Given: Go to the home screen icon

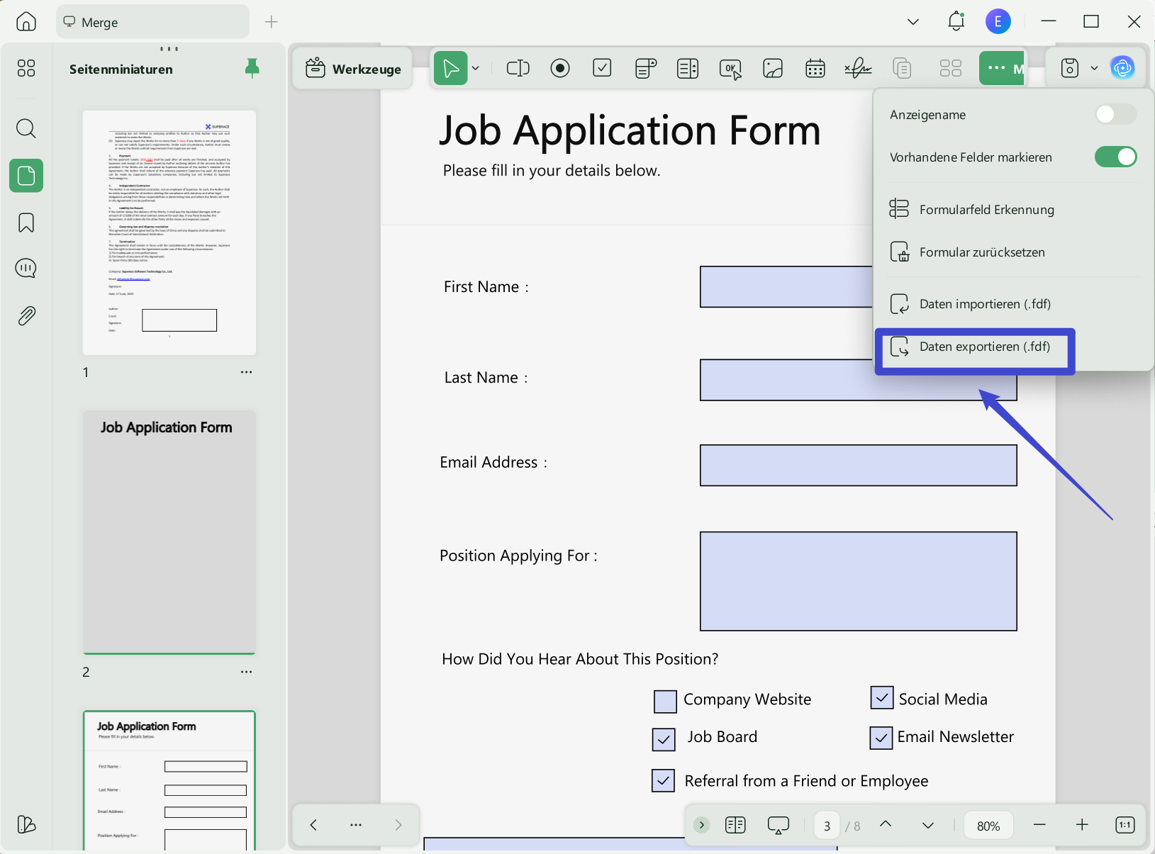Looking at the screenshot, I should coord(26,22).
